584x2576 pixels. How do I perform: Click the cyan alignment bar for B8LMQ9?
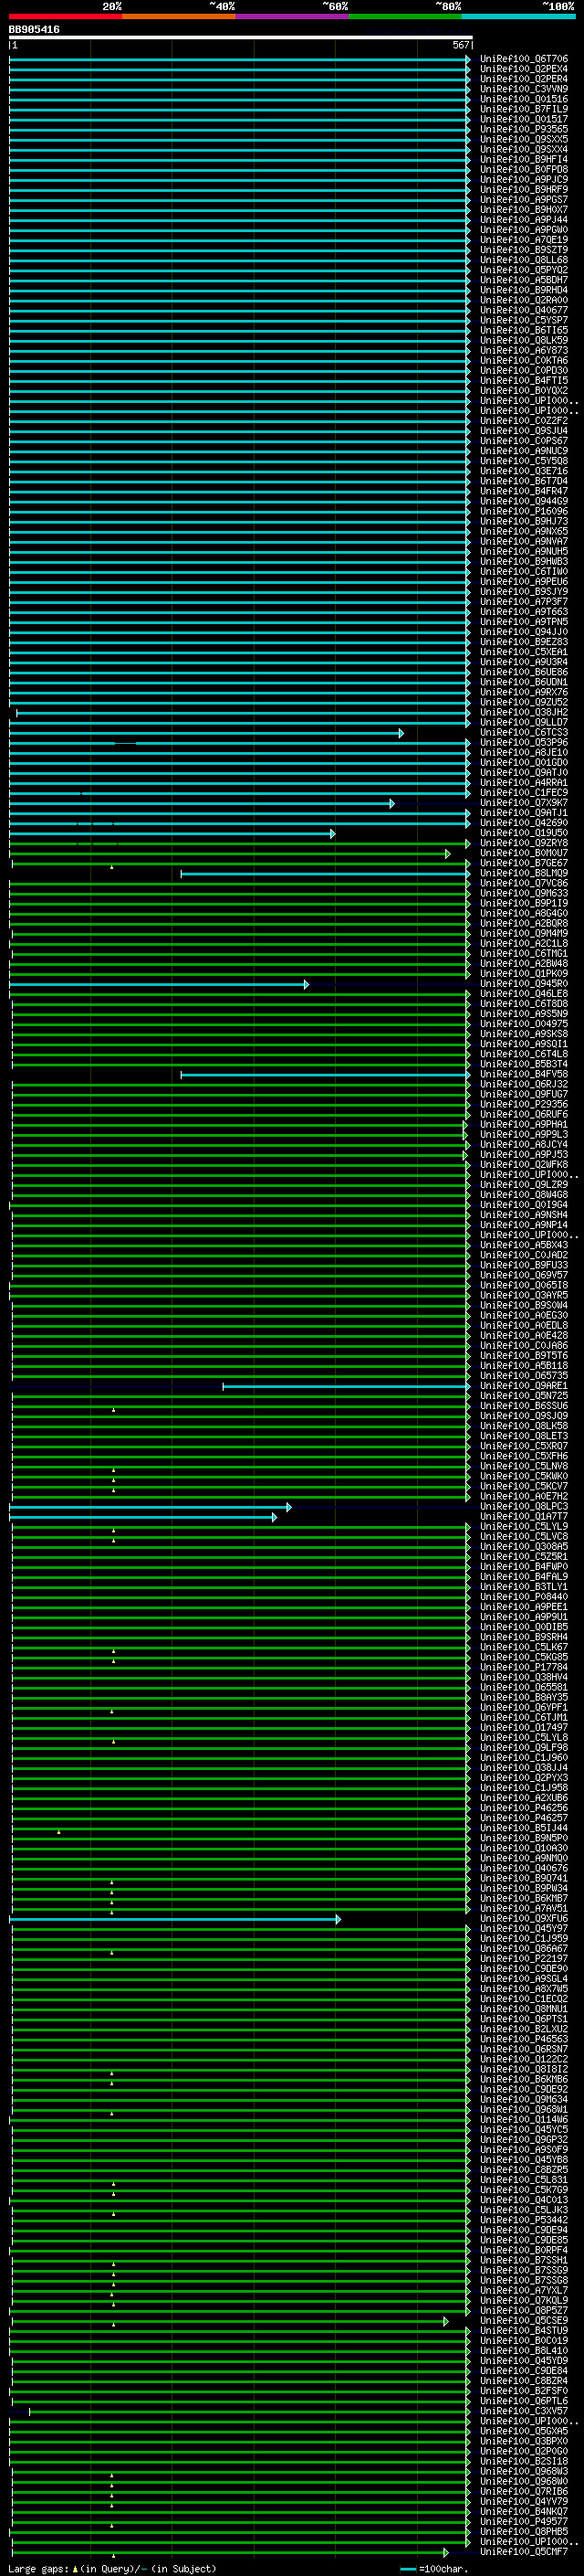pyautogui.click(x=325, y=874)
